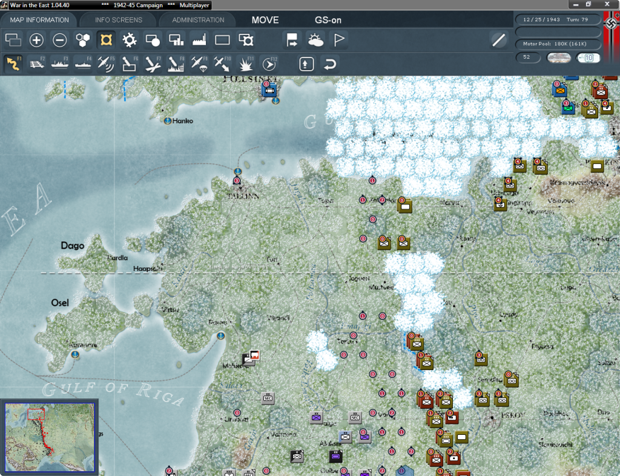Click the End Turn F12 icon

(269, 64)
